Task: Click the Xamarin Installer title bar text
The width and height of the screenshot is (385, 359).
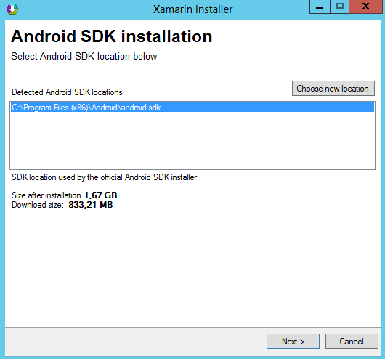Action: pos(192,9)
